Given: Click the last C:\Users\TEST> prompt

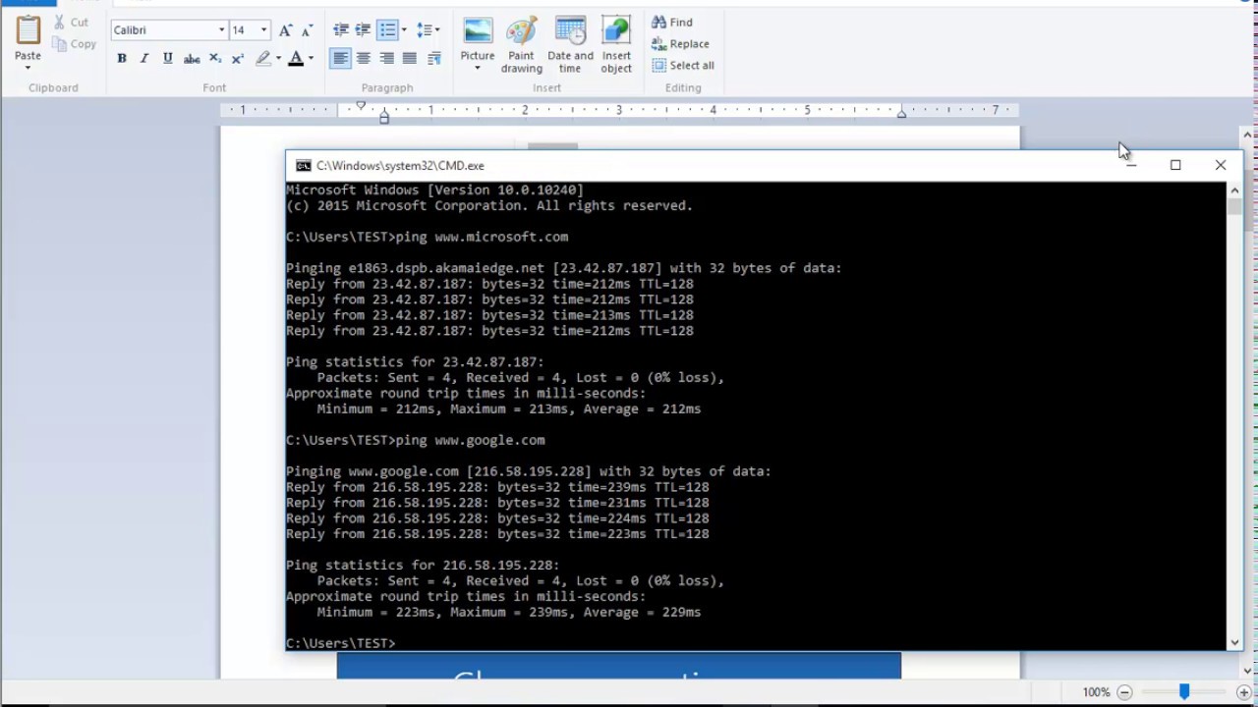Looking at the screenshot, I should tap(340, 643).
